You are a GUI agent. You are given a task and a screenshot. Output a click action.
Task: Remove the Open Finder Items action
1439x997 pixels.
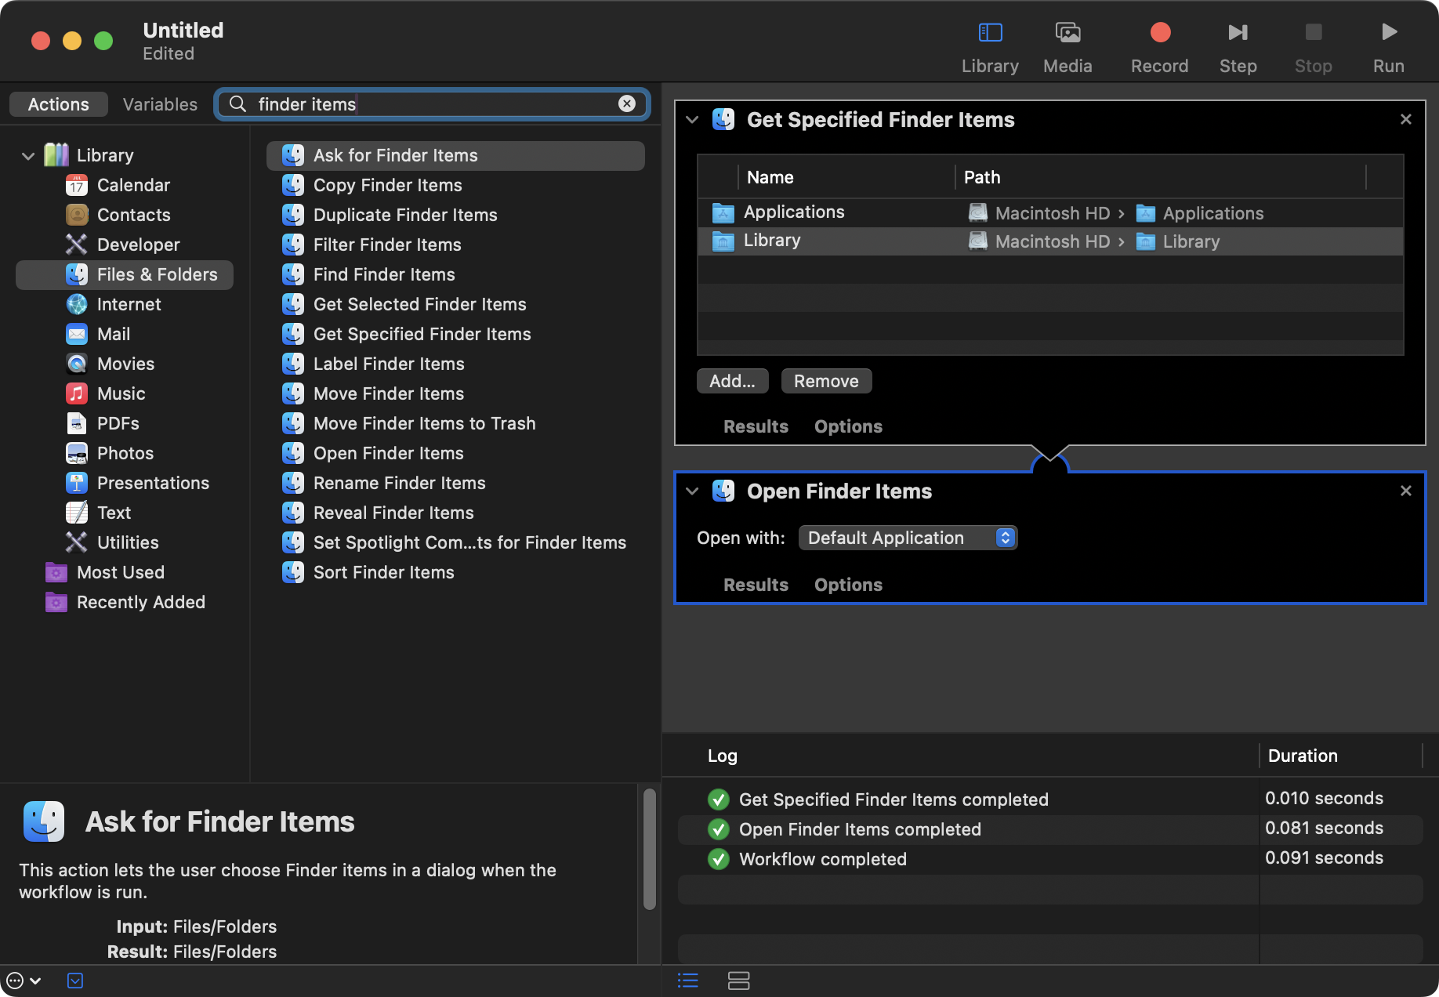[x=1405, y=491]
